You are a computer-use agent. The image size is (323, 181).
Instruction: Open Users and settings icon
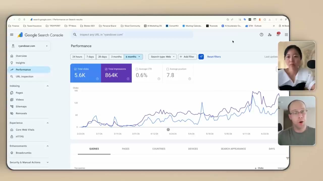click(270, 35)
